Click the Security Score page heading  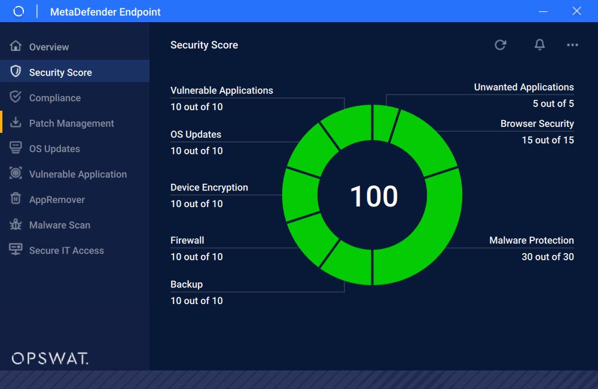(204, 45)
